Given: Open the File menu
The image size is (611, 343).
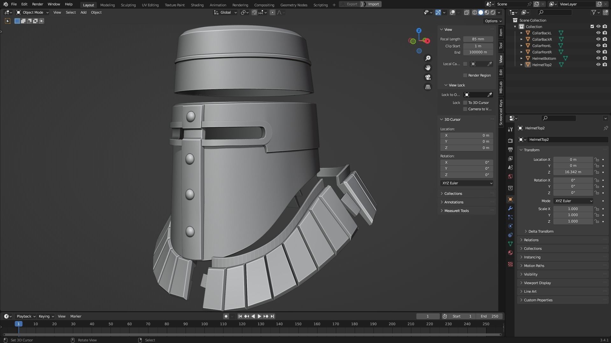Looking at the screenshot, I should pyautogui.click(x=14, y=4).
